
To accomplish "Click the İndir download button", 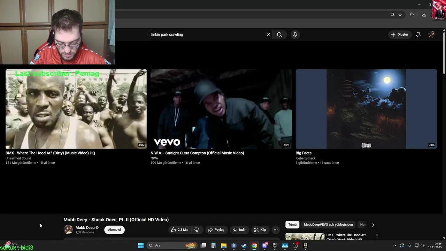I will [239, 230].
